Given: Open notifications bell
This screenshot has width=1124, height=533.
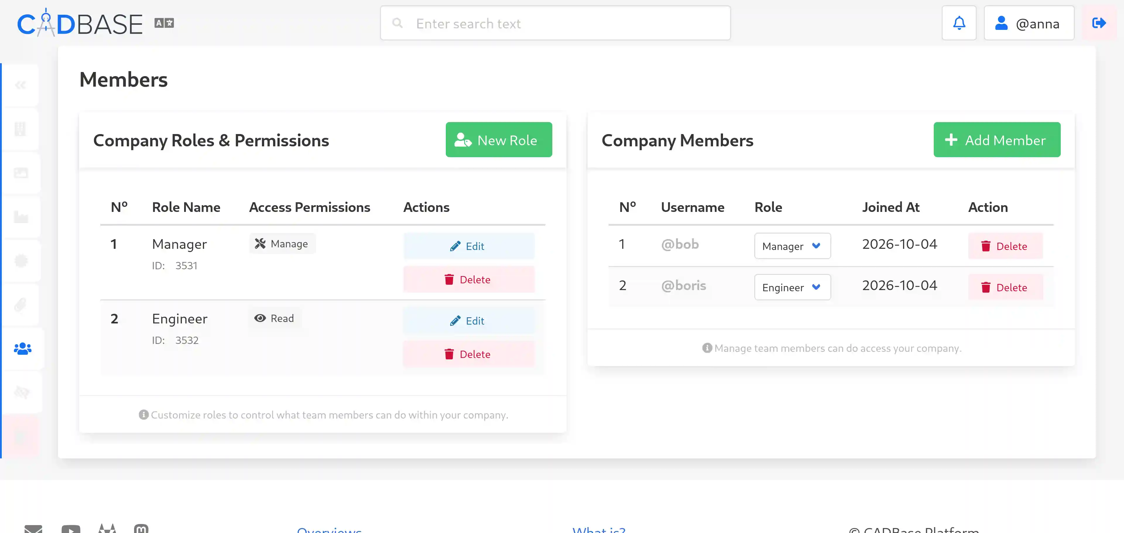Looking at the screenshot, I should click(x=959, y=23).
